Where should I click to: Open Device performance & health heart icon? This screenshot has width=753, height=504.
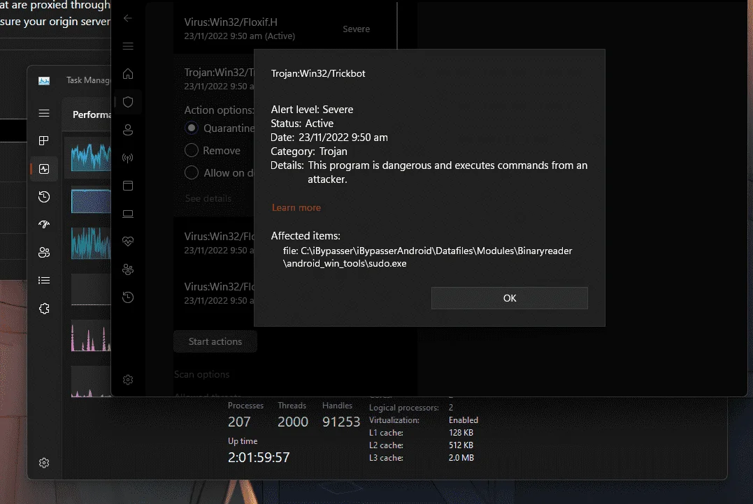click(x=128, y=242)
